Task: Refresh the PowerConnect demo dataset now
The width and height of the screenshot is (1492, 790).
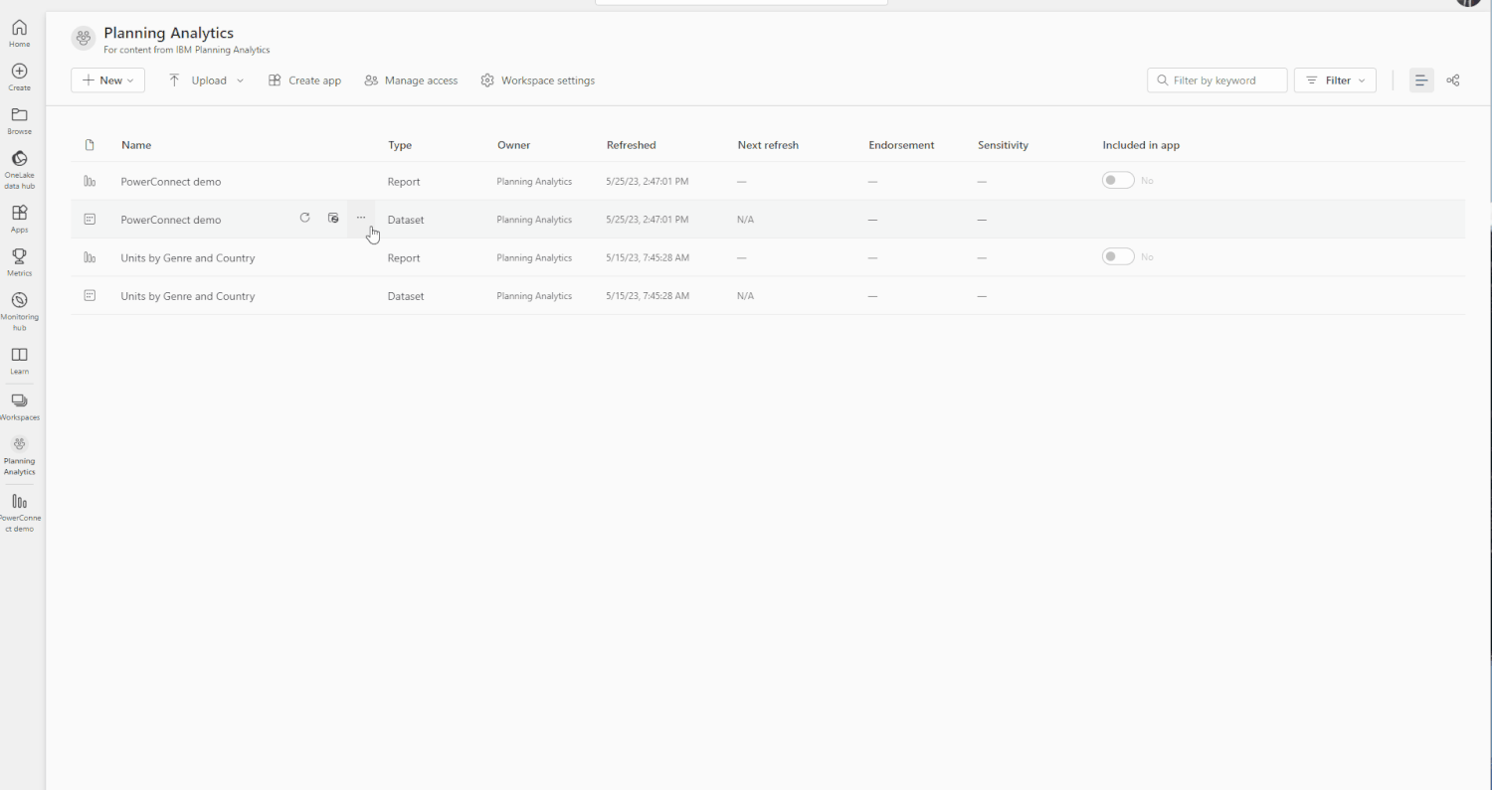Action: (x=305, y=218)
